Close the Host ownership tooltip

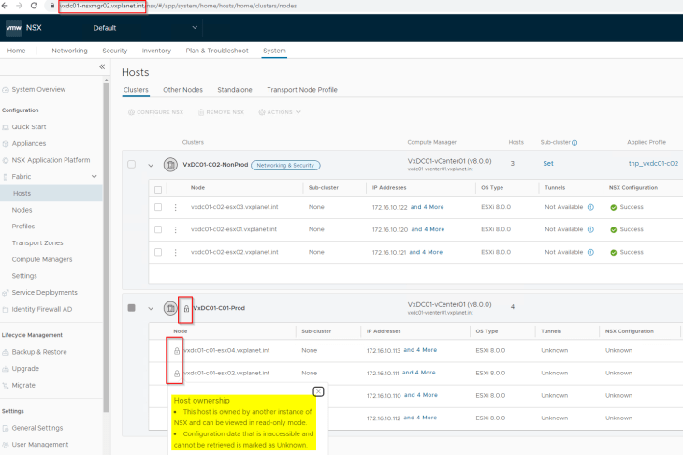coord(318,391)
